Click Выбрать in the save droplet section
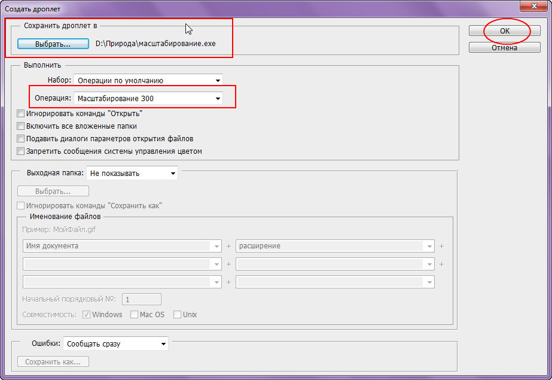The height and width of the screenshot is (380, 552). [53, 44]
